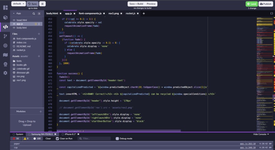This screenshot has width=275, height=150.
Task: Click the console Filter input
Action: [94, 139]
